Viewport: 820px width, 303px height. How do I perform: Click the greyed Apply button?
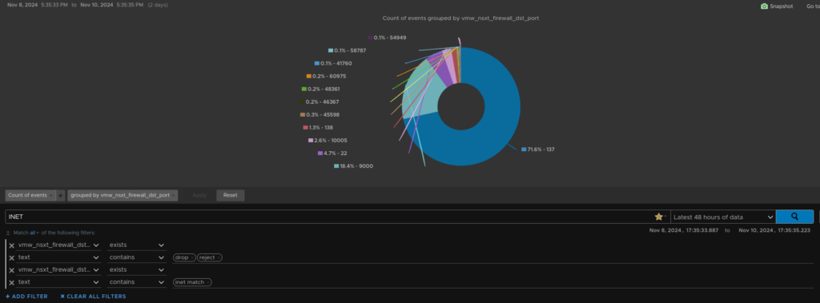199,195
